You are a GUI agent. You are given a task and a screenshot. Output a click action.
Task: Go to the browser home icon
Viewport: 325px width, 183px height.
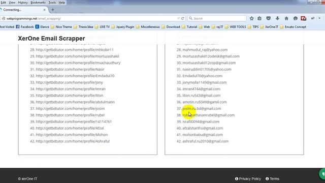click(x=286, y=18)
